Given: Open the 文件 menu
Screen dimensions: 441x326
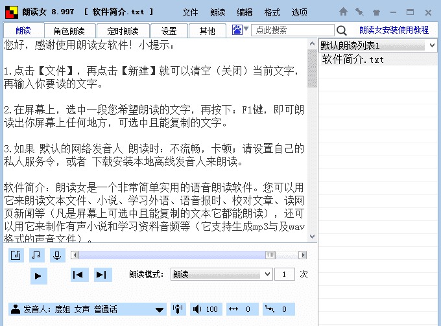Looking at the screenshot, I should [190, 12].
